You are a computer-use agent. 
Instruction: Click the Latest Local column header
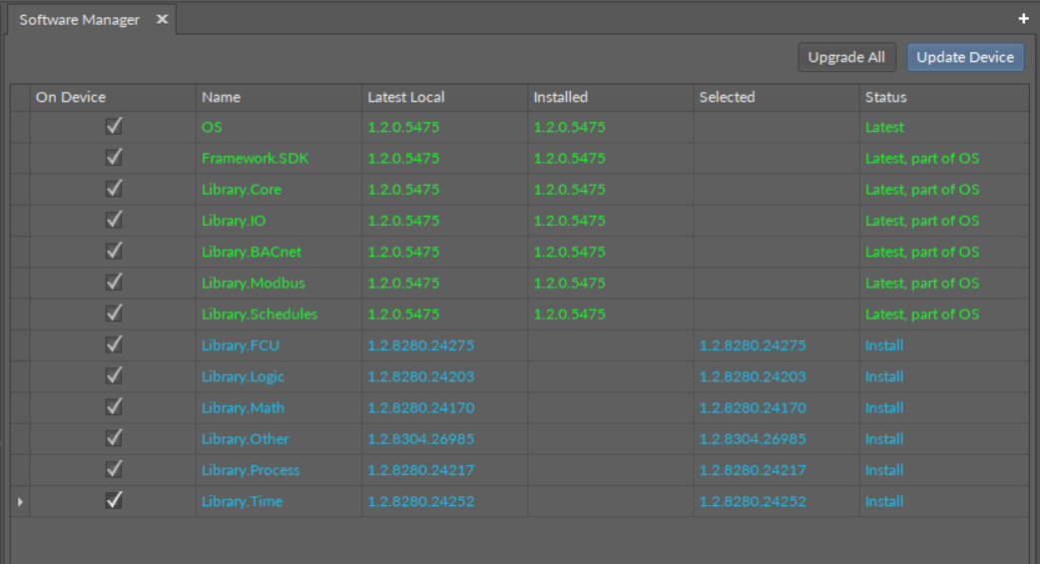click(x=405, y=97)
